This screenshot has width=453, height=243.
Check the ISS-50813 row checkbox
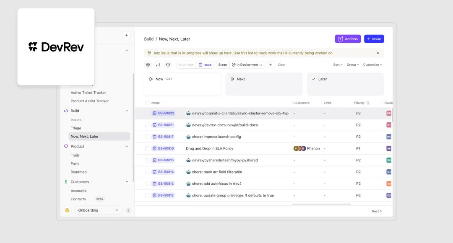(147, 184)
